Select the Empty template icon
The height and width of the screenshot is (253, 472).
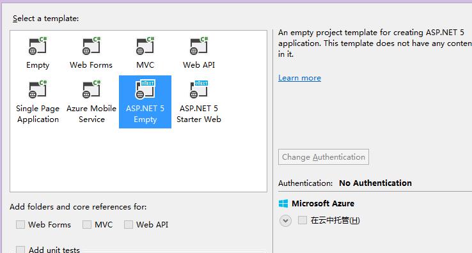(x=38, y=46)
